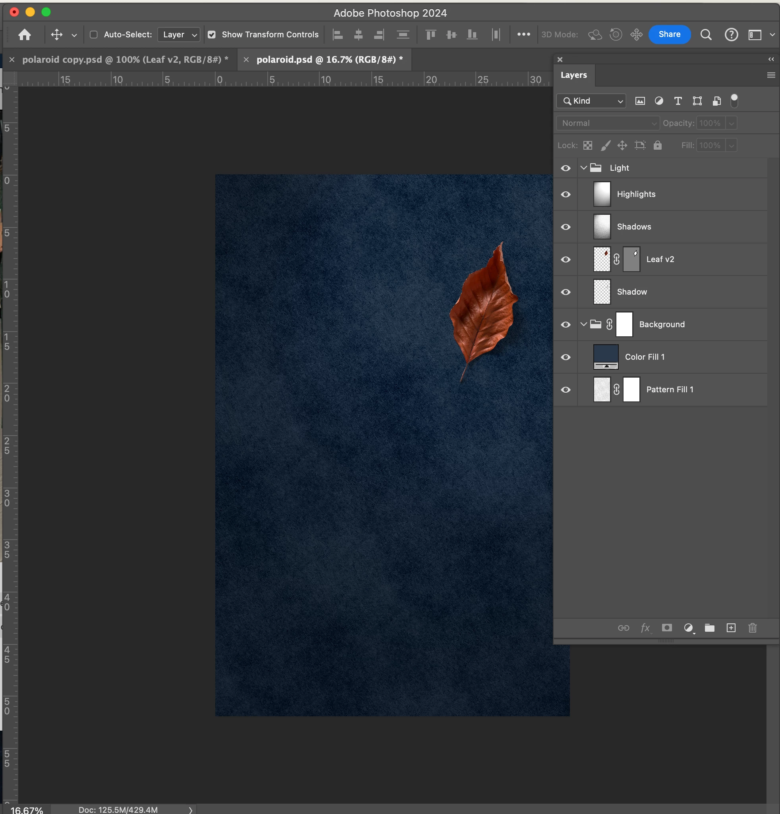
Task: Hide the Highlights layer
Action: [x=565, y=194]
